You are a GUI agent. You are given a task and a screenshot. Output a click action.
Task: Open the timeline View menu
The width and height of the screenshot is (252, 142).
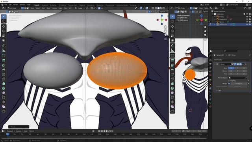point(26,131)
